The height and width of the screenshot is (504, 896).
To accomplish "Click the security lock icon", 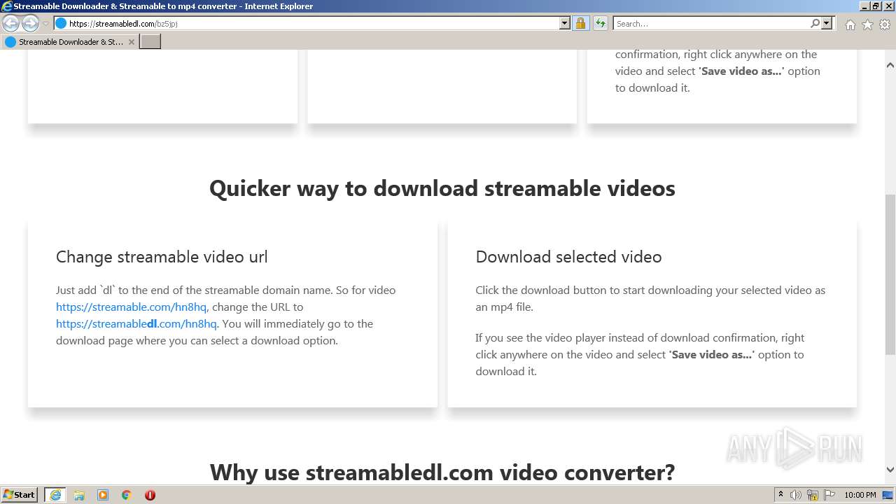I will [x=580, y=23].
